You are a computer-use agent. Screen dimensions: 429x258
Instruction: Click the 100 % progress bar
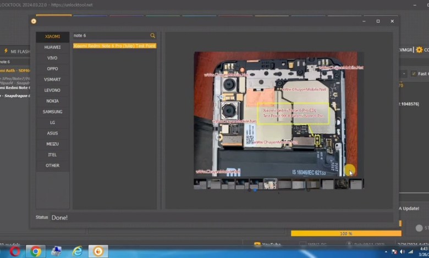point(346,233)
